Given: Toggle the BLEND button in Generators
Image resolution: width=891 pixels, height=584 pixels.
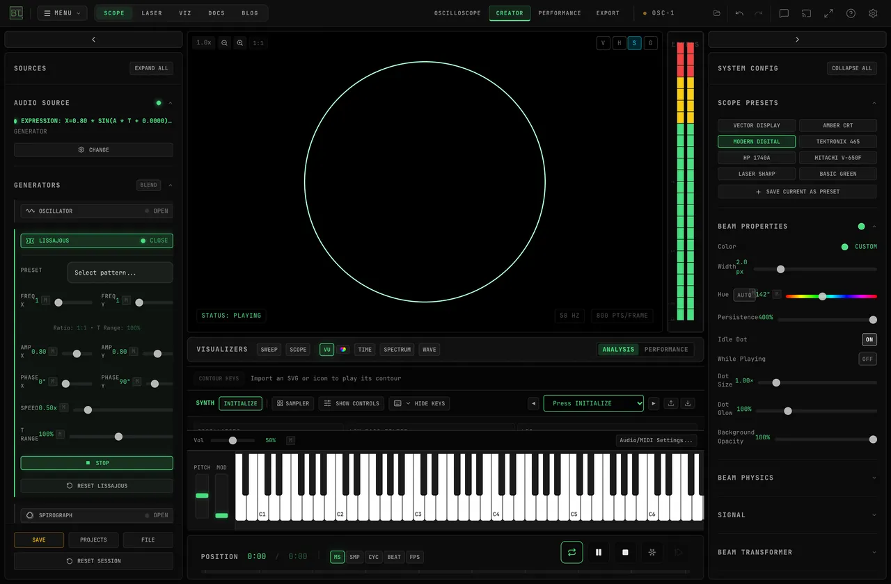Looking at the screenshot, I should coord(148,186).
